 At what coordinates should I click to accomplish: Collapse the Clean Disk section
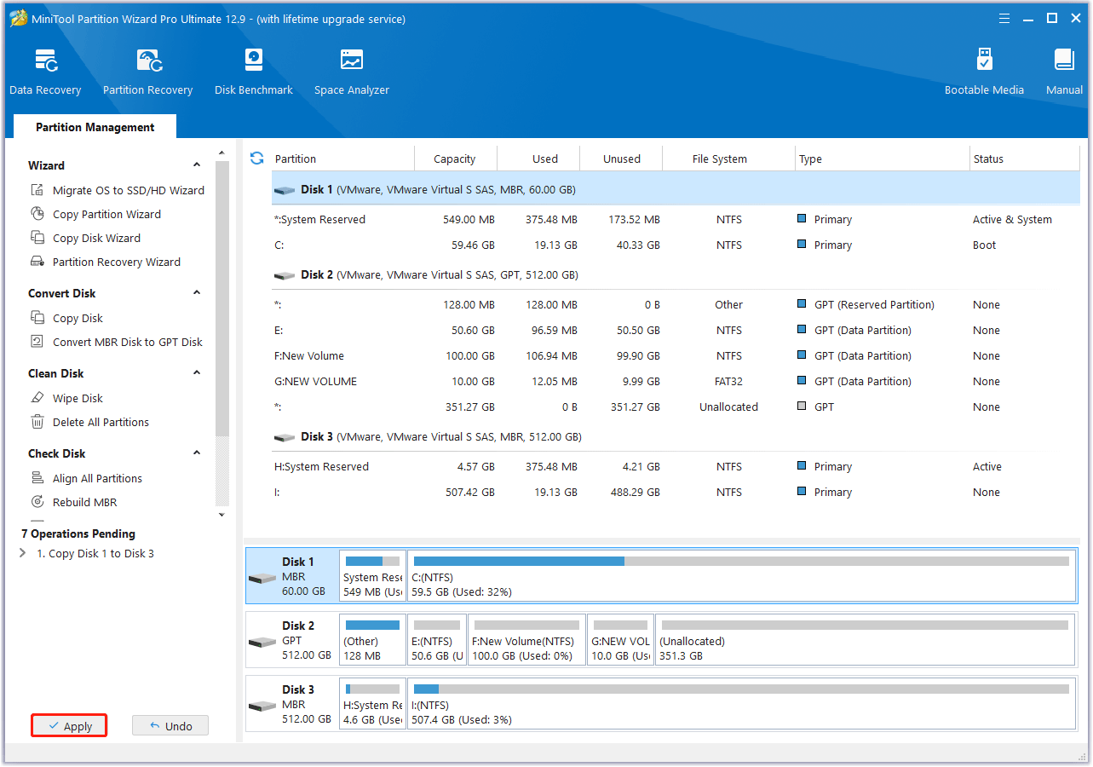coord(197,373)
